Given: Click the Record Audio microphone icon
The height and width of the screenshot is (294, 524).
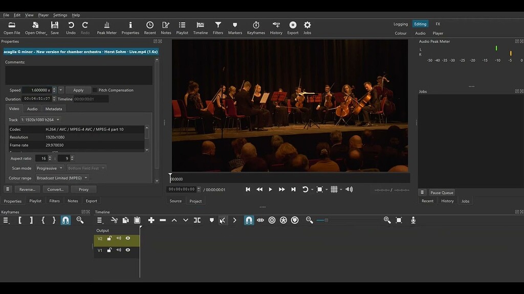Looking at the screenshot, I should (x=413, y=220).
